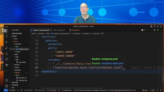This screenshot has height=92, width=164.
Task: Toggle the bottom panel layout
Action: coord(155,26)
